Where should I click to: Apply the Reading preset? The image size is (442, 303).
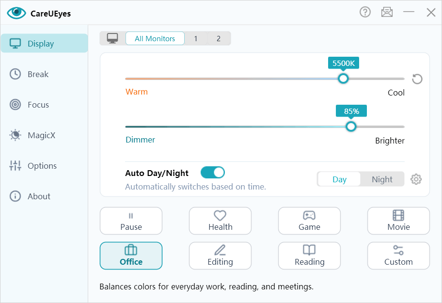tap(309, 255)
